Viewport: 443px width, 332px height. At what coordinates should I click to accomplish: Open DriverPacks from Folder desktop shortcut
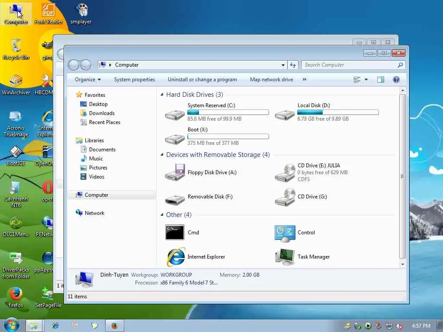click(16, 265)
